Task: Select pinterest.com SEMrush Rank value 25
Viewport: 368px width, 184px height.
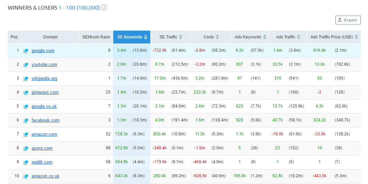Action: coord(108,93)
